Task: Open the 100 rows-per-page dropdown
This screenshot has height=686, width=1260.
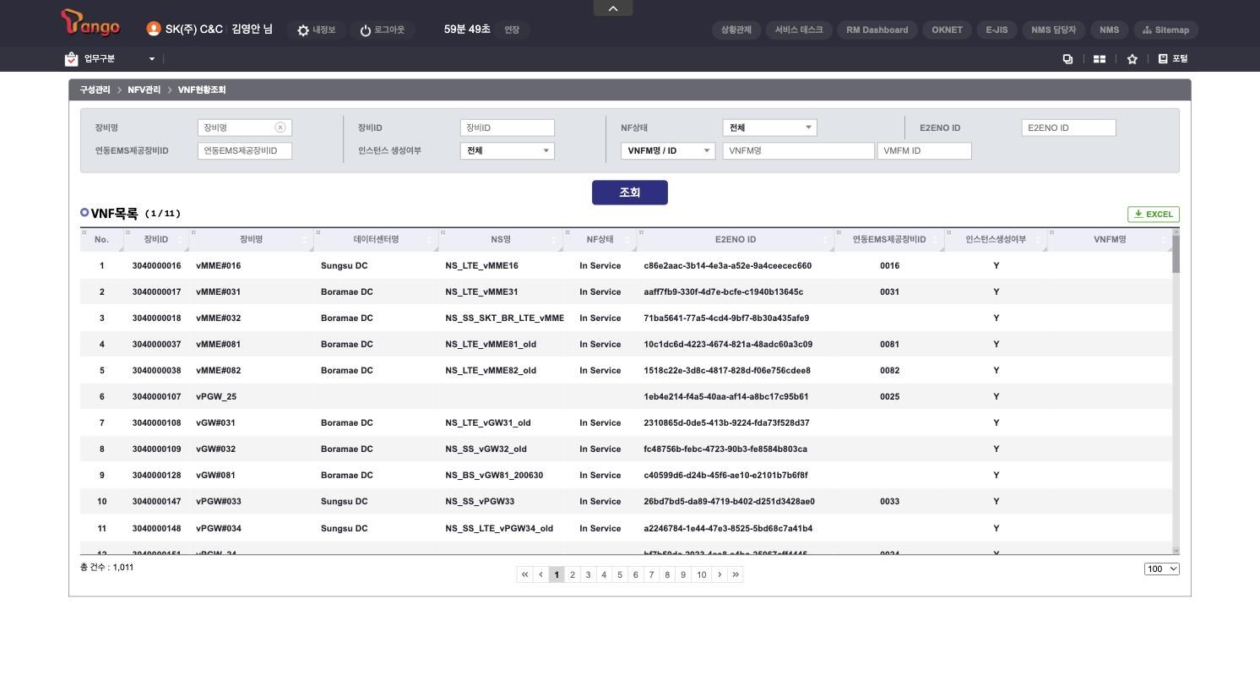Action: coord(1162,569)
